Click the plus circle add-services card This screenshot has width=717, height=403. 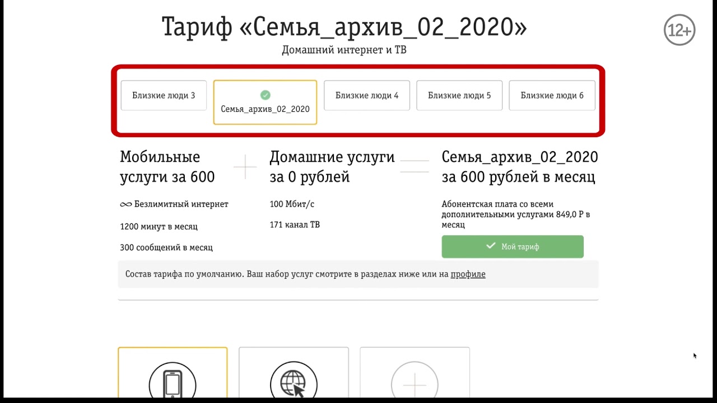click(415, 372)
